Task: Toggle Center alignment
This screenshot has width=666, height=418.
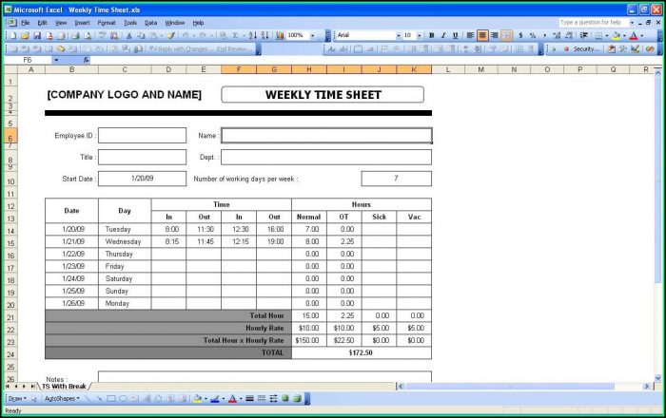Action: [x=482, y=35]
